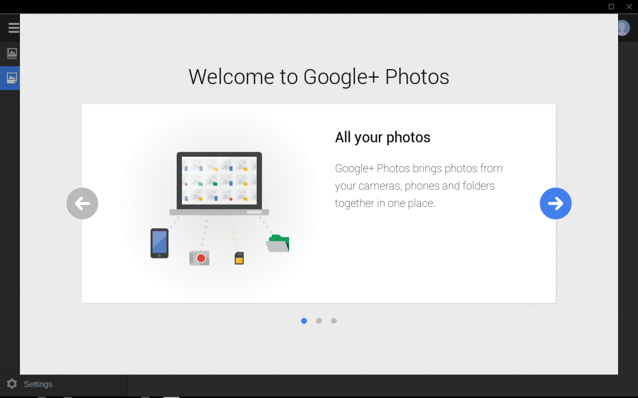Click the Settings gear icon

[x=11, y=384]
